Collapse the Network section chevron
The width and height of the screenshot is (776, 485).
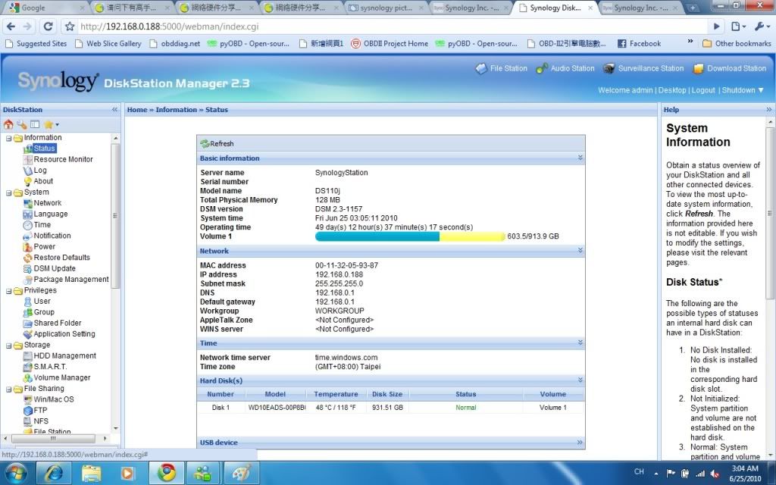[580, 250]
